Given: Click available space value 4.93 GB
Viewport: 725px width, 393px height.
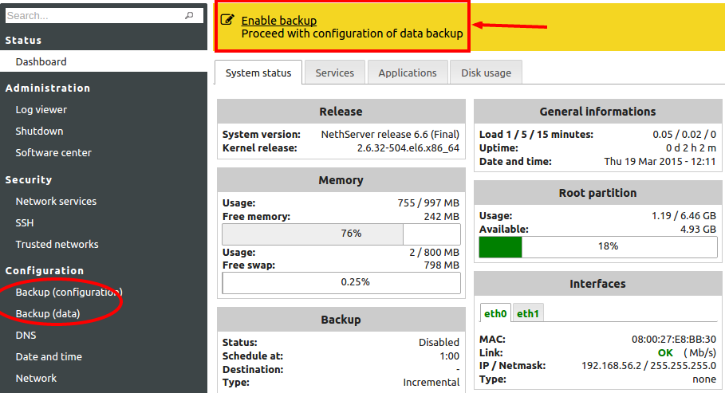Looking at the screenshot, I should click(x=698, y=229).
